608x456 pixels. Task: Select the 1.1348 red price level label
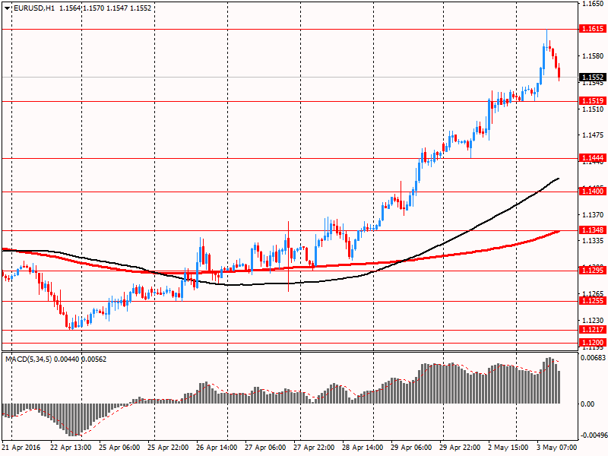coord(592,230)
